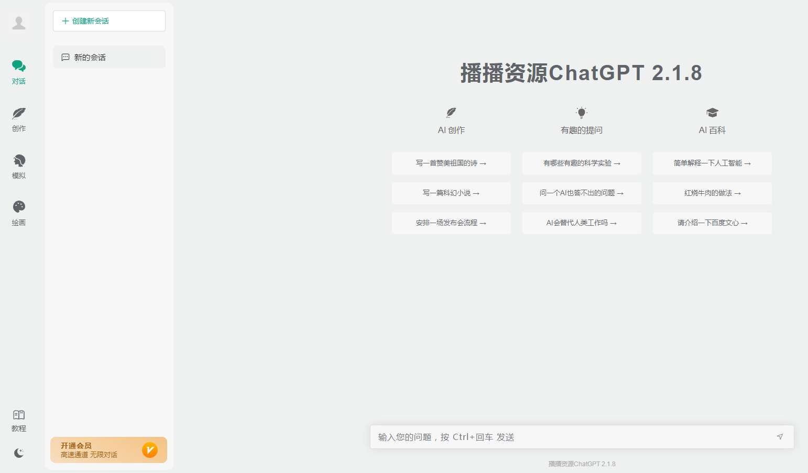Focus the question input field
Screen dimensions: 808x473
click(x=582, y=437)
